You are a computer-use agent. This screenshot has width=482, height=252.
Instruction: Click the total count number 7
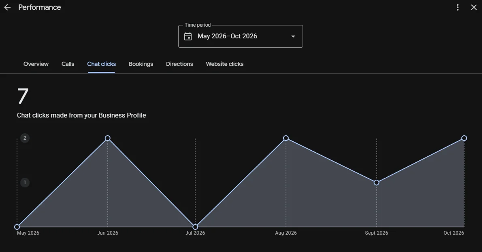(23, 96)
